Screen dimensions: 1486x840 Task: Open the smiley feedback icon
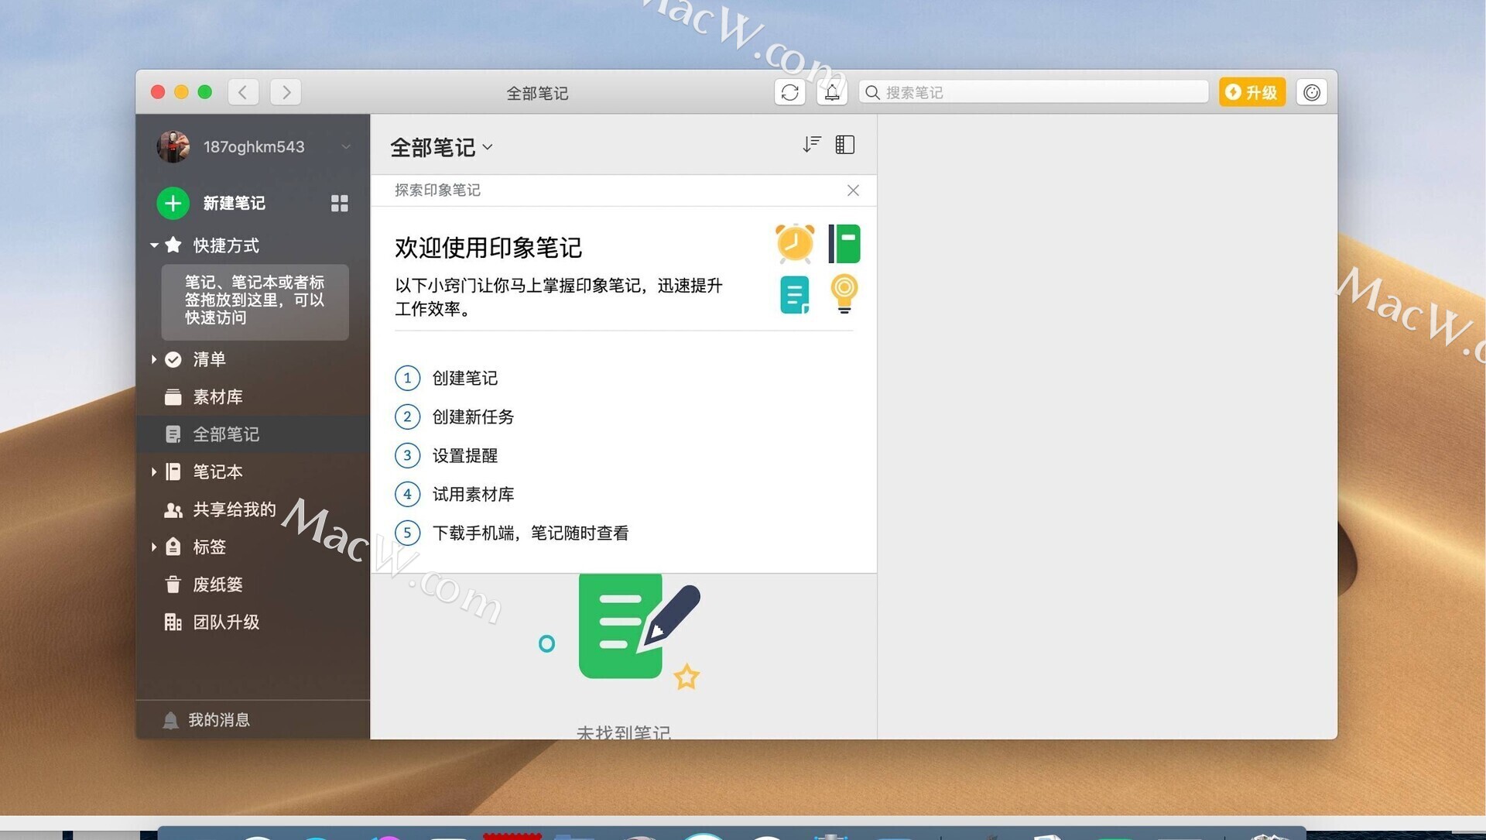pyautogui.click(x=1311, y=92)
